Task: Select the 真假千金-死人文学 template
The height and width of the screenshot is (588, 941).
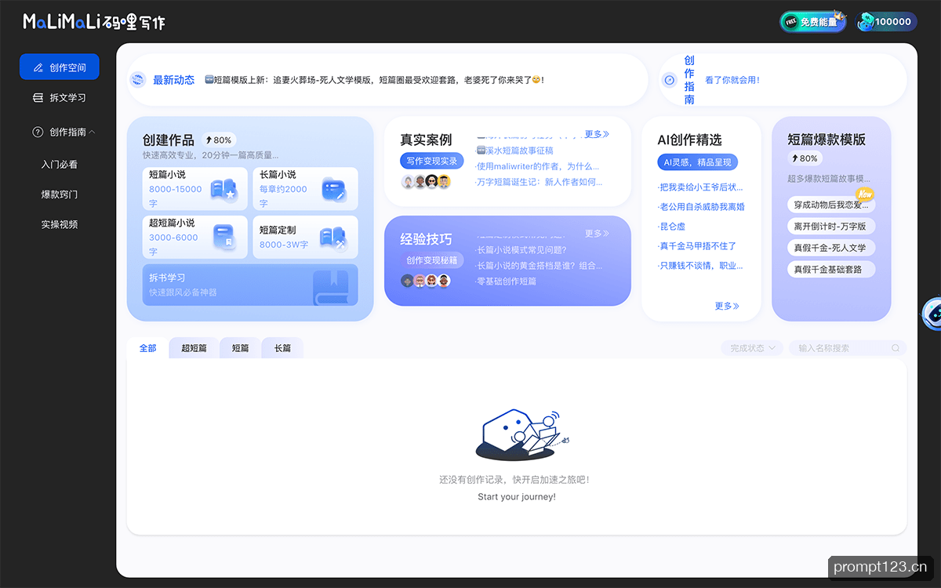Action: [x=831, y=248]
